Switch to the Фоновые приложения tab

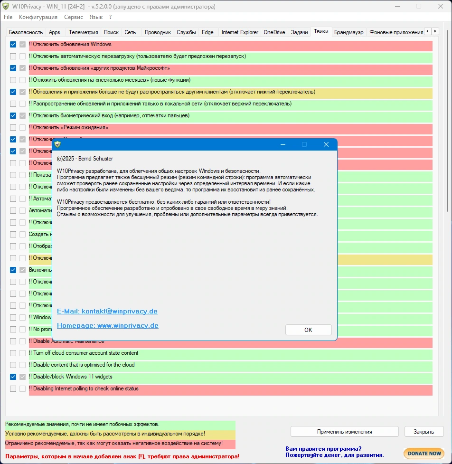(x=396, y=32)
